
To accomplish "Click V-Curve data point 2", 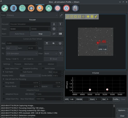I will coord(107,89).
